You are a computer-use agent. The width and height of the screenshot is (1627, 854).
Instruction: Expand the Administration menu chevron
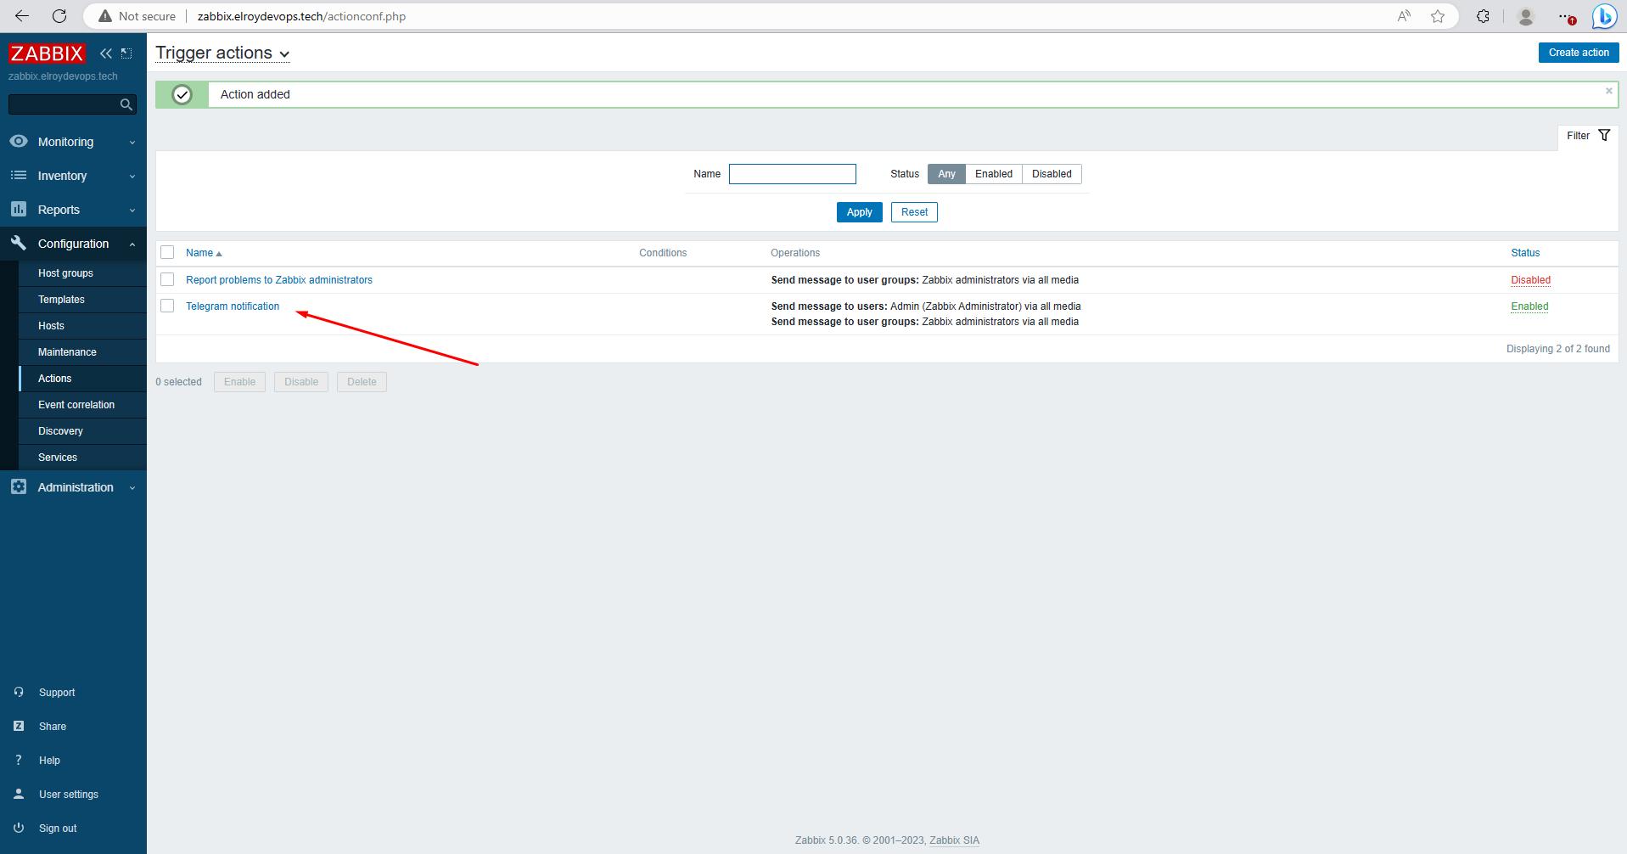tap(132, 488)
